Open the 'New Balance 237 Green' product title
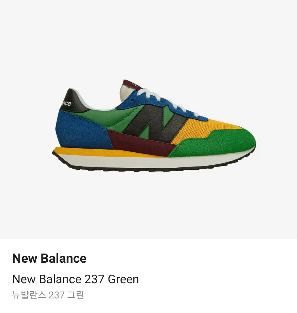297x313 pixels. point(75,279)
